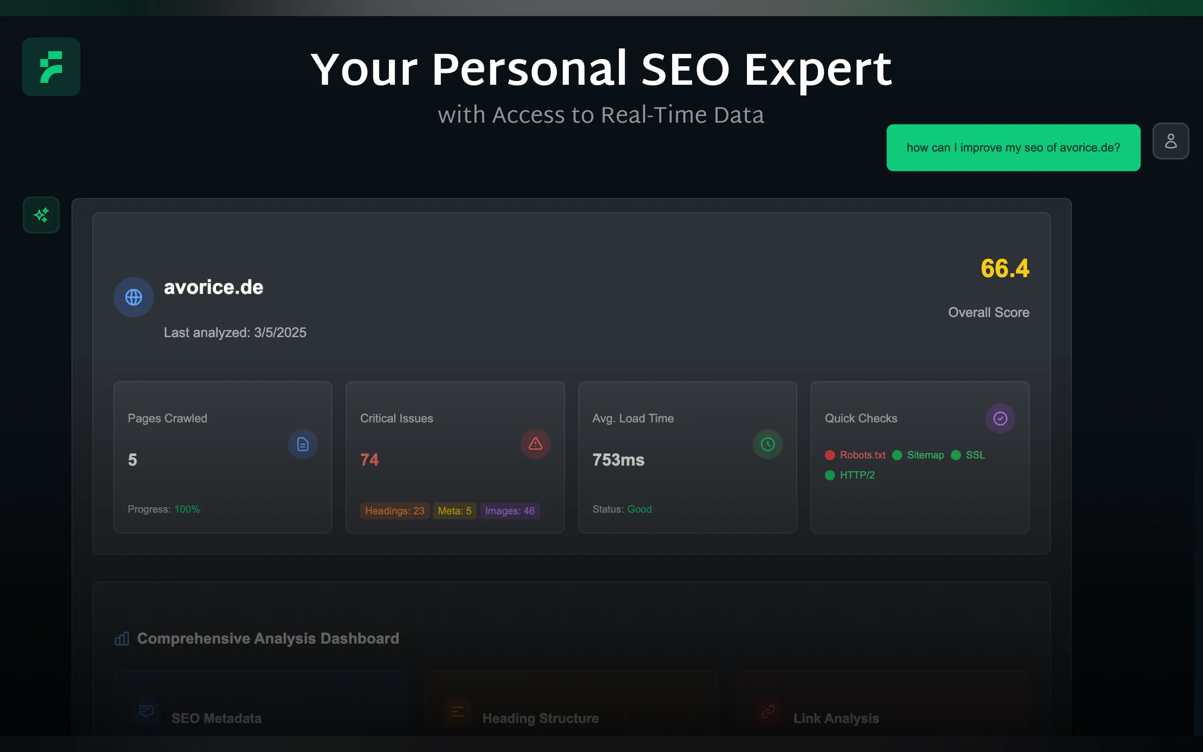This screenshot has width=1203, height=752.
Task: Click the green app logo top-left
Action: pyautogui.click(x=51, y=67)
